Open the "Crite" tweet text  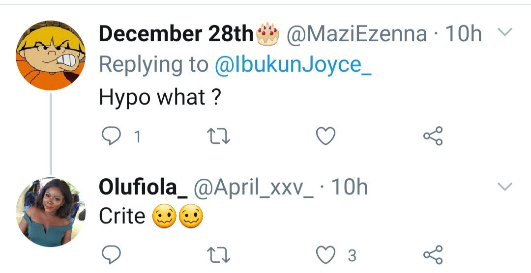122,217
